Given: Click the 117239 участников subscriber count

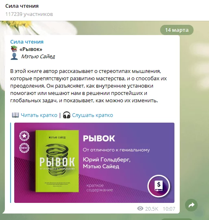Looking at the screenshot, I should tap(29, 14).
